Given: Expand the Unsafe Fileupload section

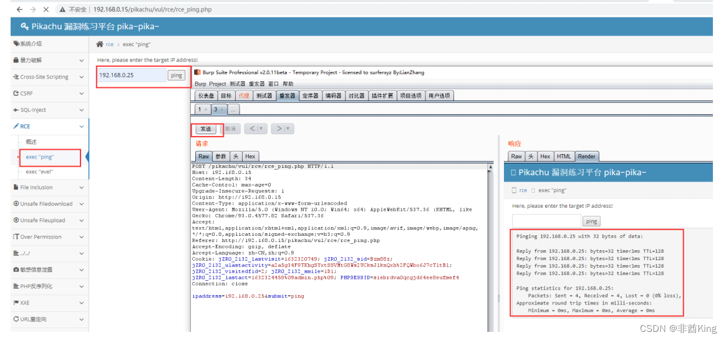Looking at the screenshot, I should coord(50,220).
